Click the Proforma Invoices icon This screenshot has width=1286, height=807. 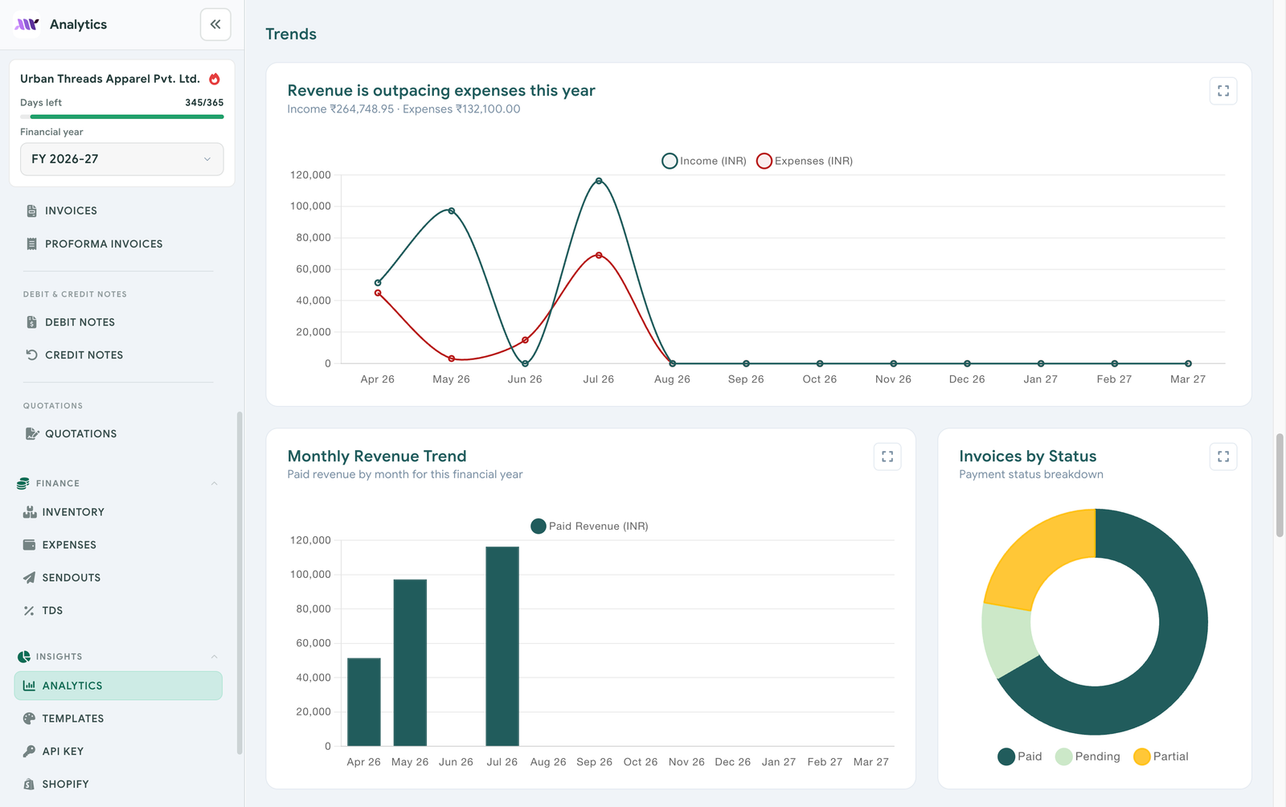point(31,244)
